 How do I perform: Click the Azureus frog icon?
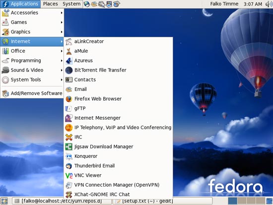[x=69, y=61]
